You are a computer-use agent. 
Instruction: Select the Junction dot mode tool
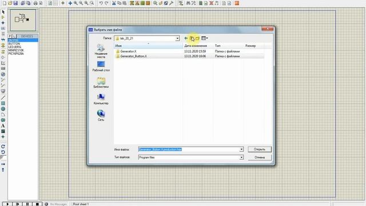click(3, 23)
